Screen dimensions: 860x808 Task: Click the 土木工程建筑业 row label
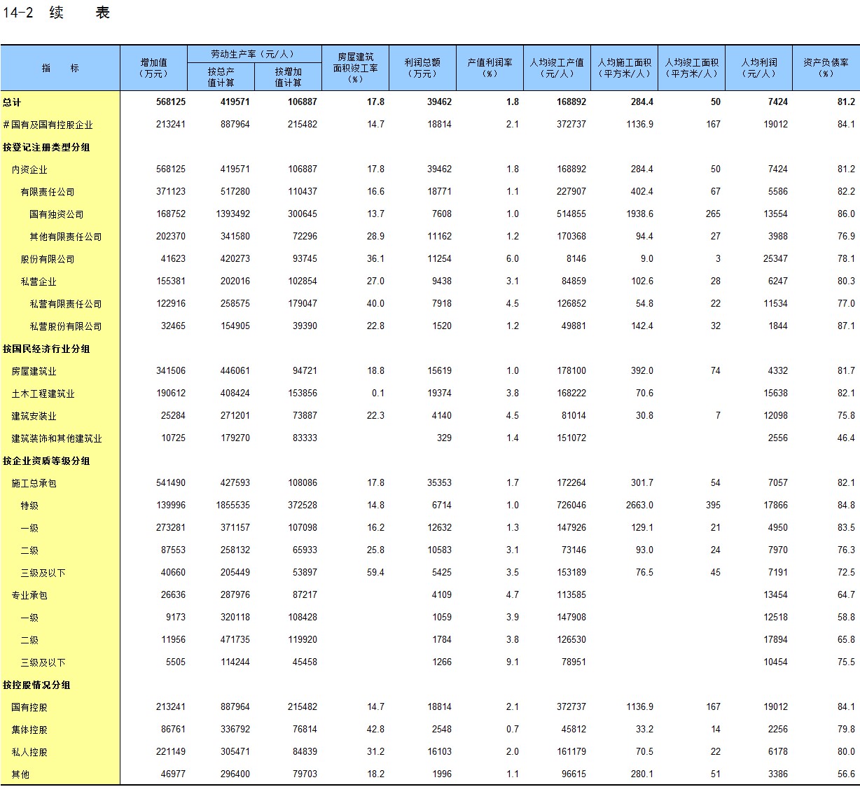pos(43,393)
